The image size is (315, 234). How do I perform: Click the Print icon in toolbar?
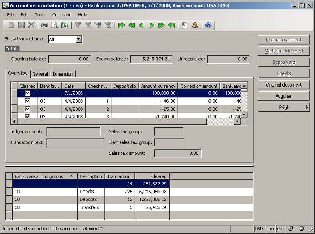point(45,25)
